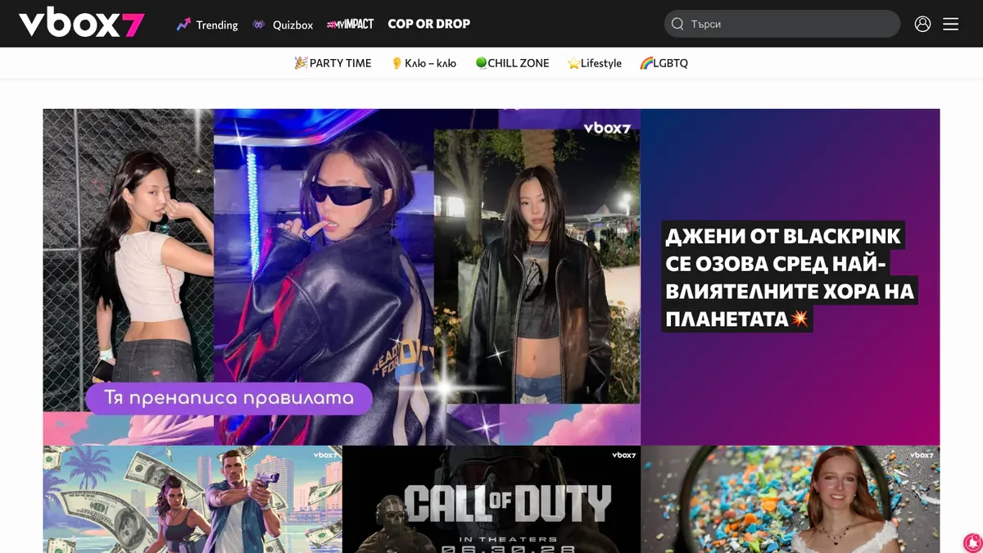
Task: Open the MyIMPACT section
Action: (350, 24)
